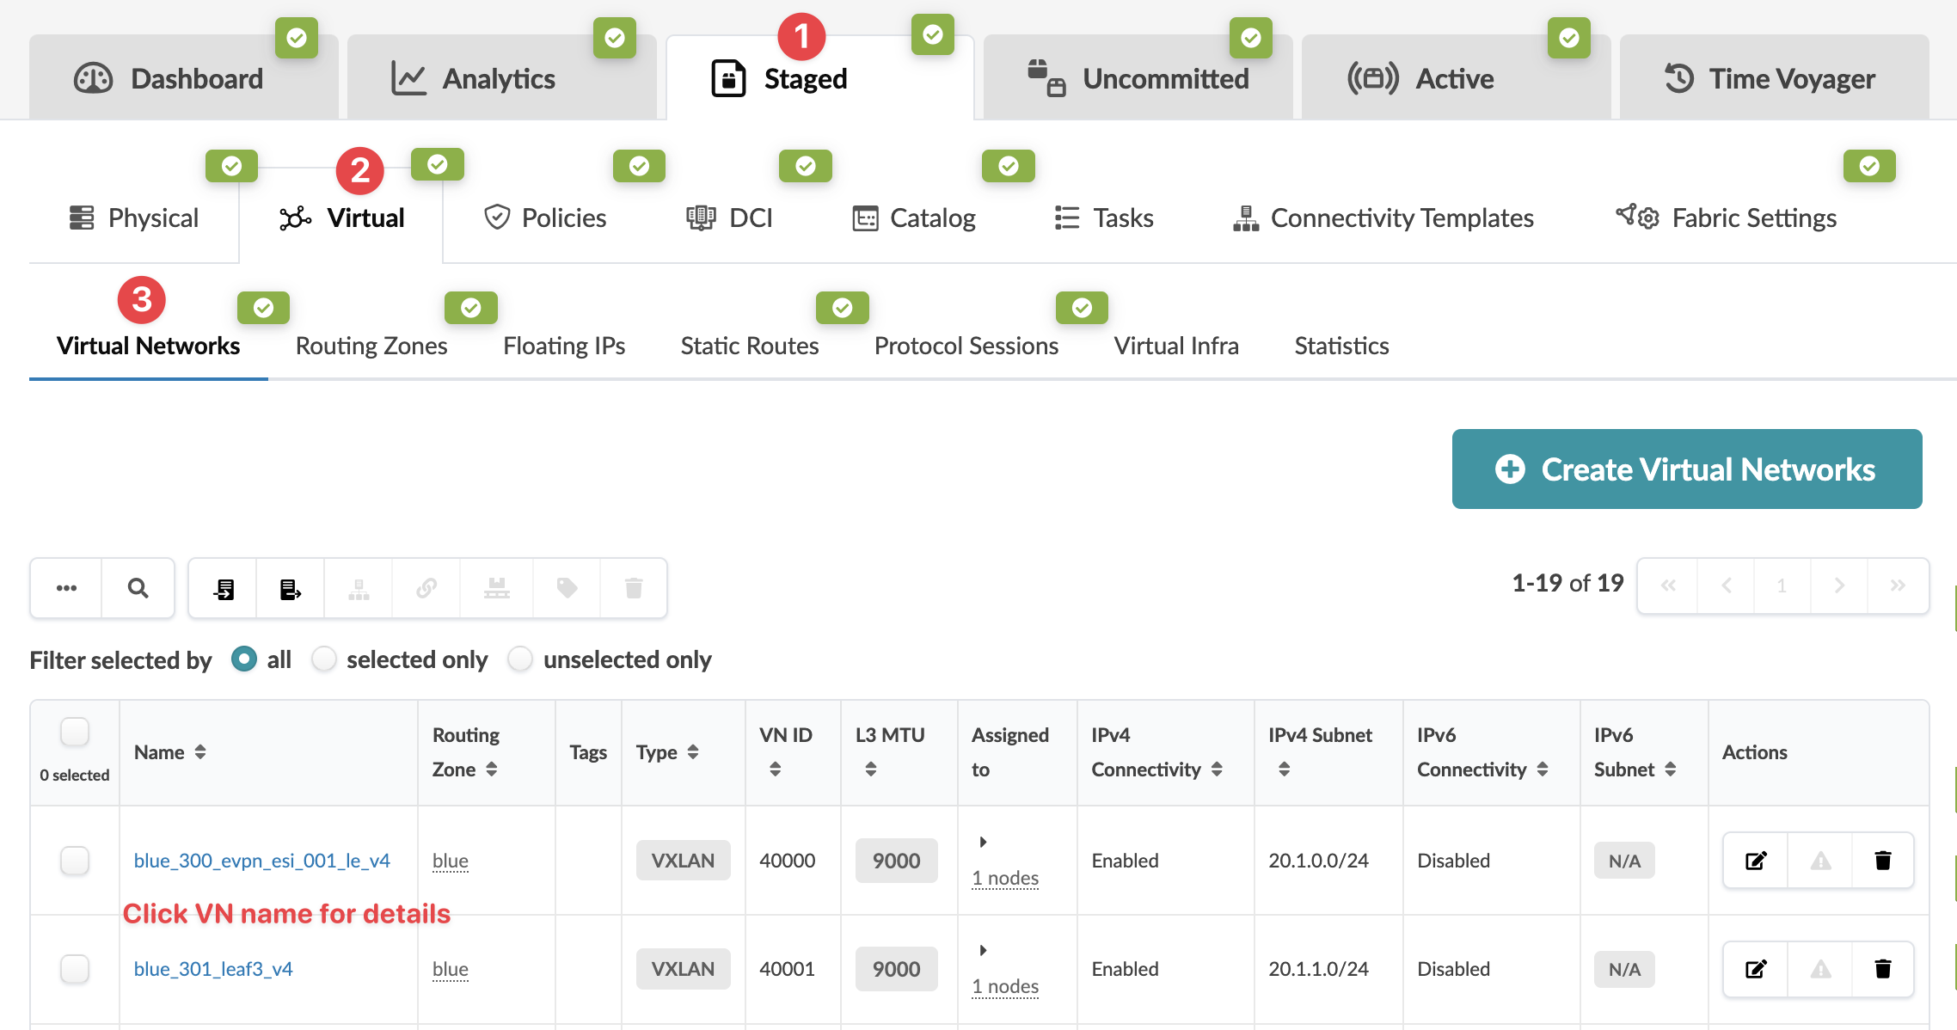Click delete trash icon for blue_301_leaf3_v4
Screen dimensions: 1957x1030
tap(1882, 969)
